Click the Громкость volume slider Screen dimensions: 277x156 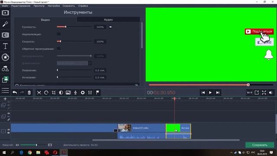74,27
